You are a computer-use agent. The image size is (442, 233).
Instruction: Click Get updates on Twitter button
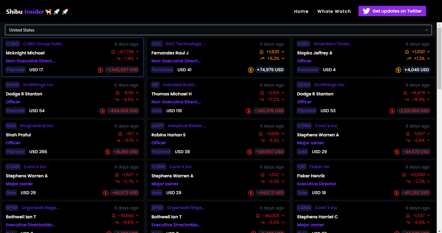[x=392, y=11]
